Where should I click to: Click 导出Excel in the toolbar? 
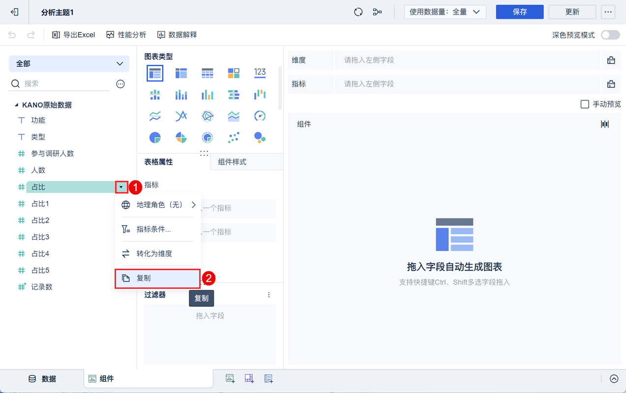[x=74, y=35]
